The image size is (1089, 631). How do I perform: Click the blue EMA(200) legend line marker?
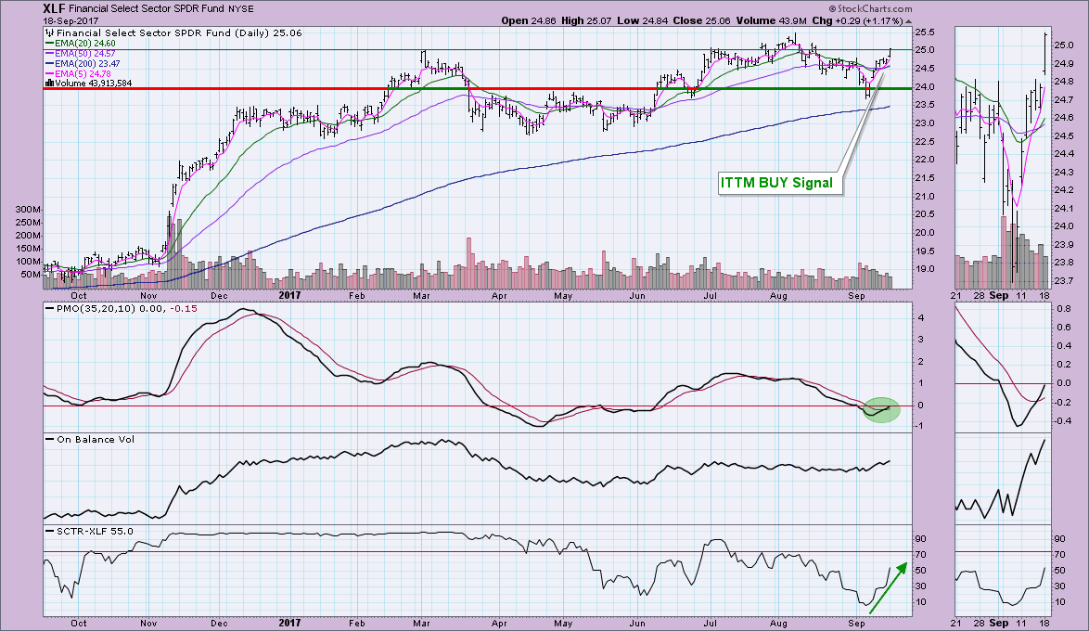coord(49,62)
